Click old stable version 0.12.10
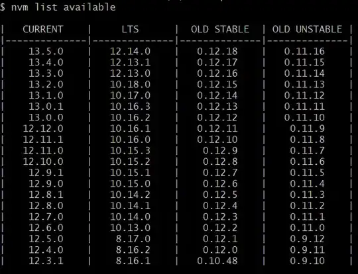Screen dimensions: 358x274 coord(217,140)
